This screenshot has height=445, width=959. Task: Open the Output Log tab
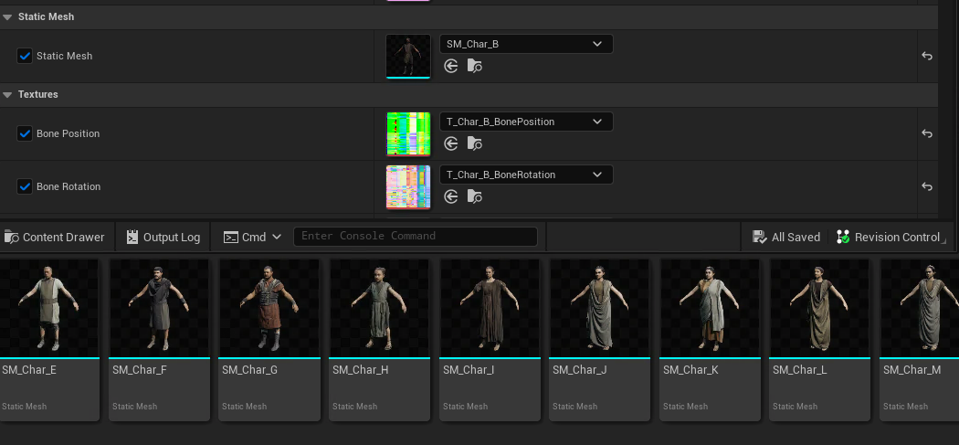click(163, 237)
